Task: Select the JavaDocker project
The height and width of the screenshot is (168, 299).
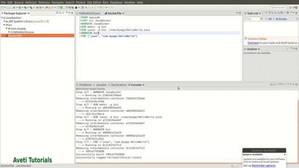Action: coord(14,18)
